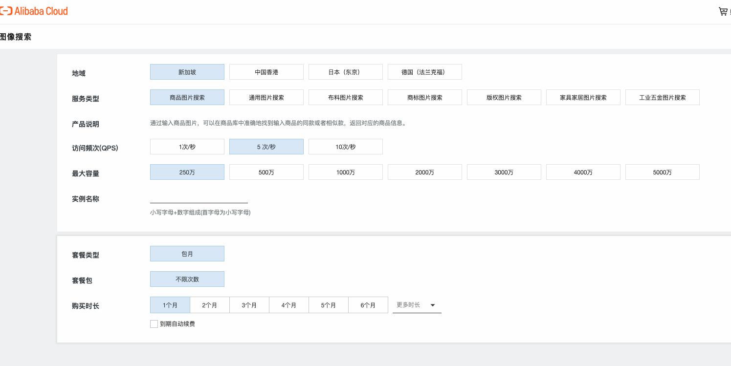Image resolution: width=731 pixels, height=366 pixels.
Task: Choose purchase duration 3个月
Action: pyautogui.click(x=249, y=305)
